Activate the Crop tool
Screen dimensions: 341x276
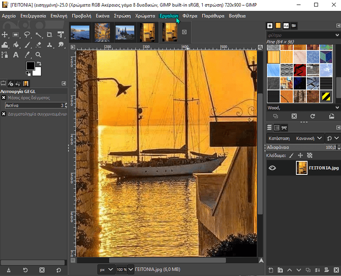pos(49,35)
